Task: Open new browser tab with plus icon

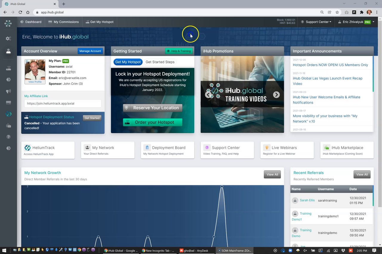Action: tap(64, 4)
